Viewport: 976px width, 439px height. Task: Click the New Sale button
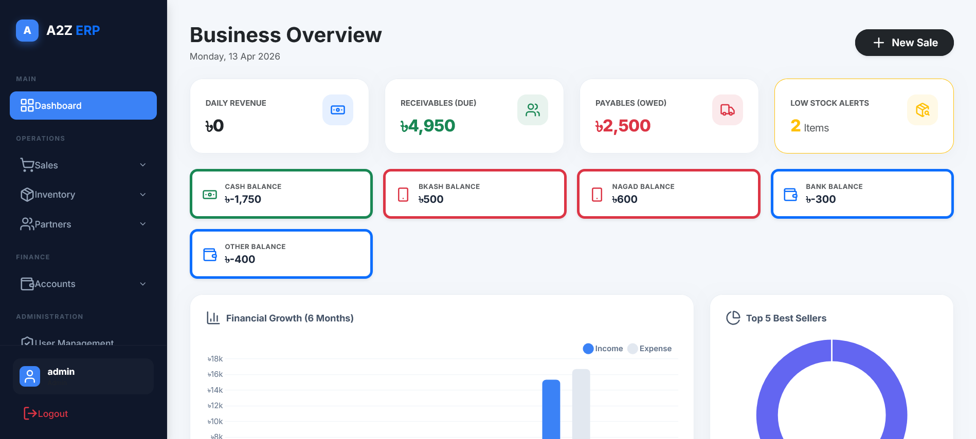coord(904,43)
